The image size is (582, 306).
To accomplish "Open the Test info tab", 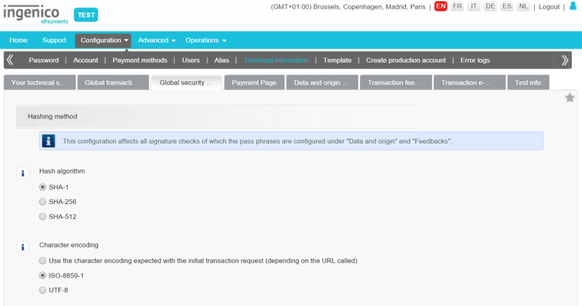I will 528,83.
